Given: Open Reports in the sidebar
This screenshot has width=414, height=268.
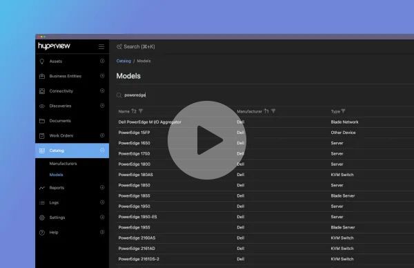Looking at the screenshot, I should pyautogui.click(x=57, y=188).
